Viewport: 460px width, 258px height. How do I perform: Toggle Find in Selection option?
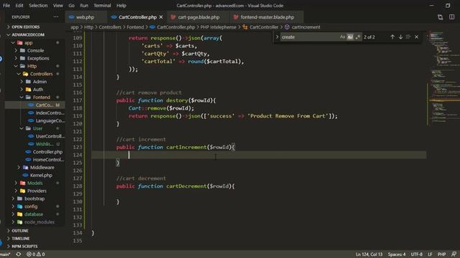pyautogui.click(x=408, y=37)
